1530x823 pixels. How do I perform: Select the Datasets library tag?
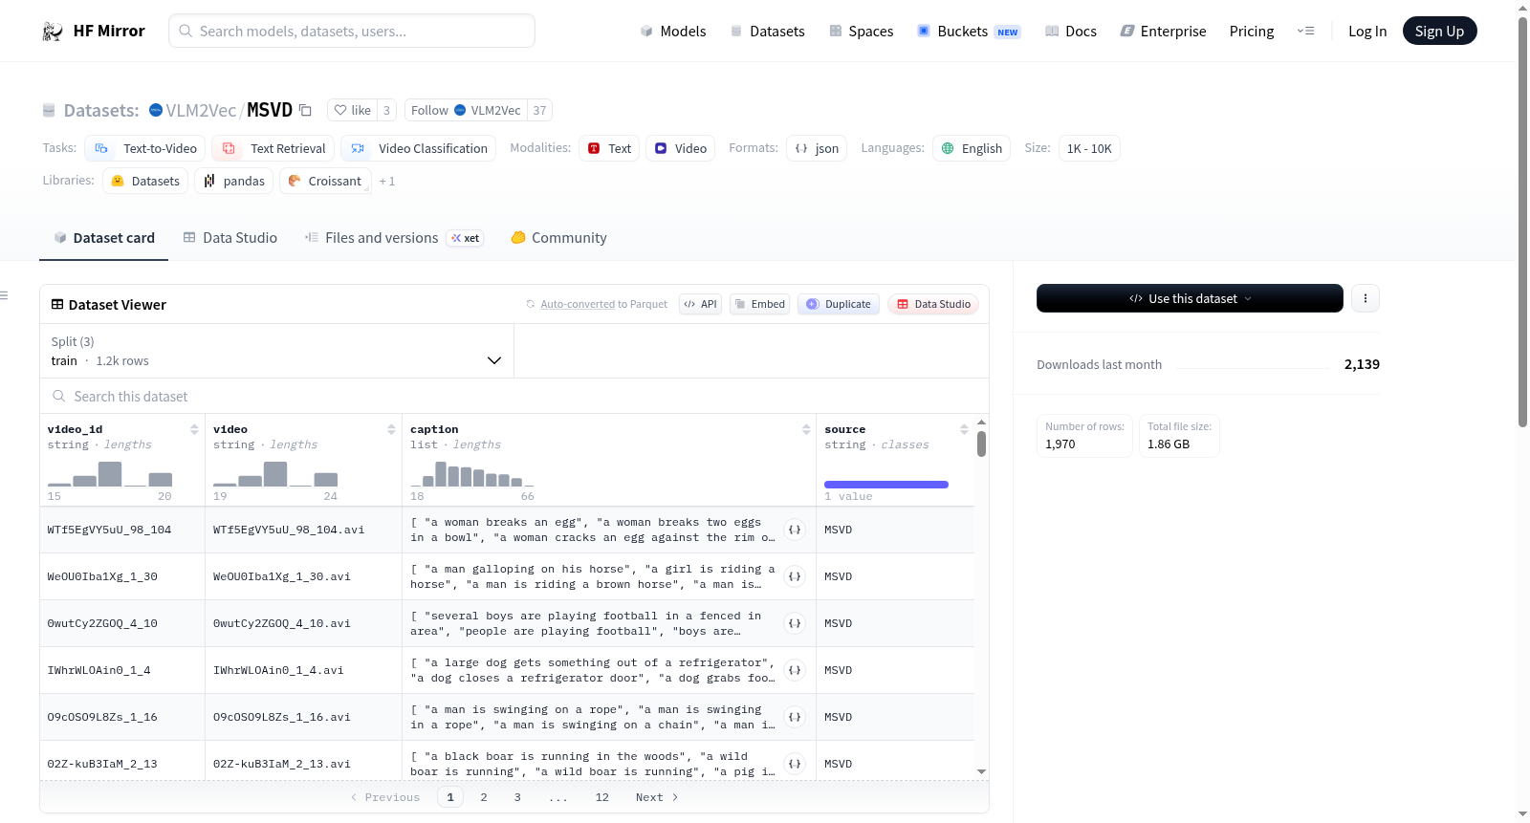click(x=145, y=181)
